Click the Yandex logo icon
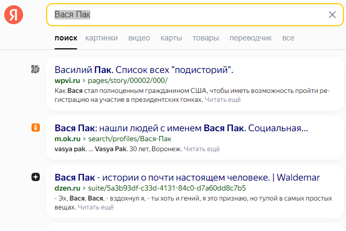The image size is (346, 231). (14, 15)
